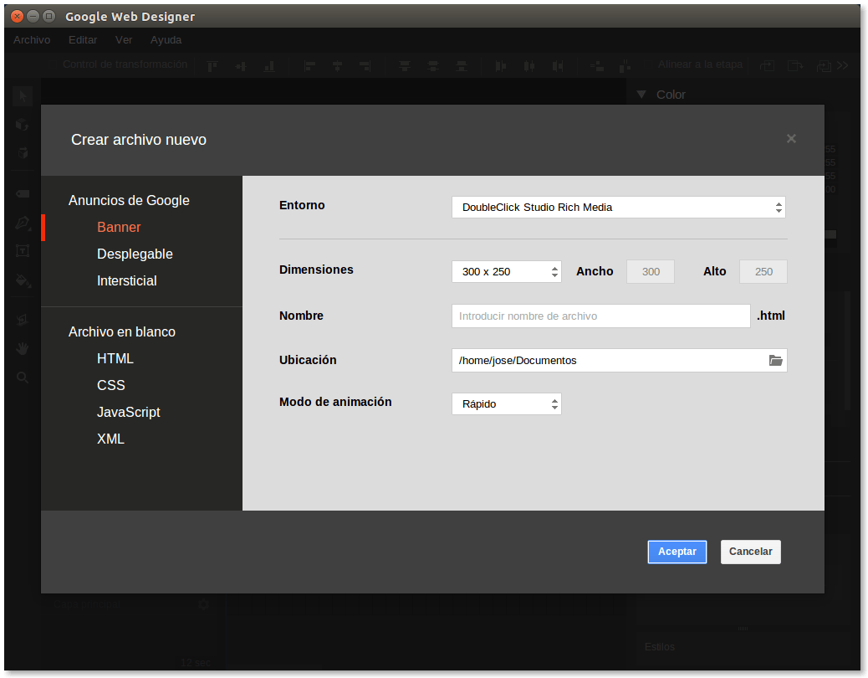Viewport: 868px width, 678px height.
Task: Click the folder browse icon in Ubicación
Action: click(x=775, y=361)
